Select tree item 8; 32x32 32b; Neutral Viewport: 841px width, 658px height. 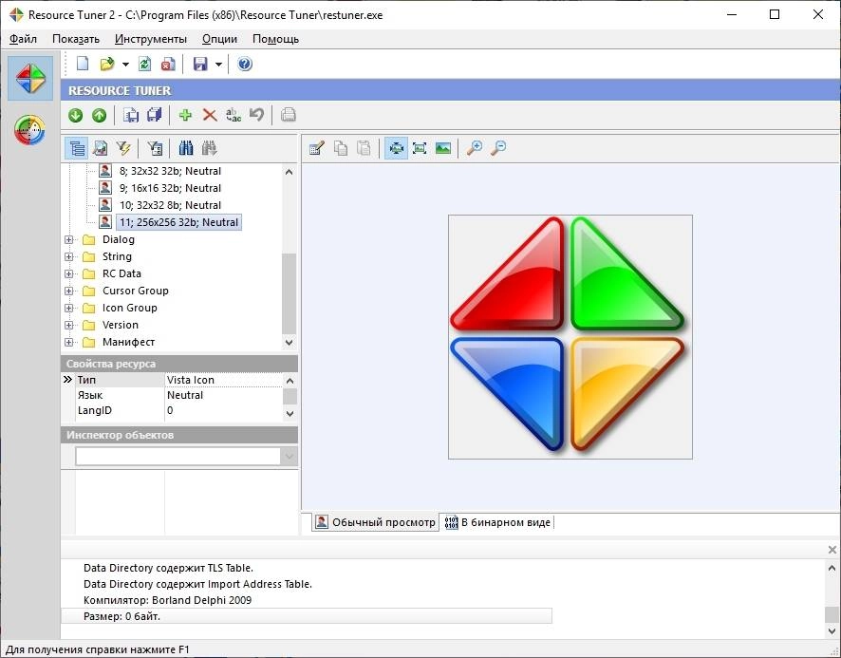(x=170, y=171)
